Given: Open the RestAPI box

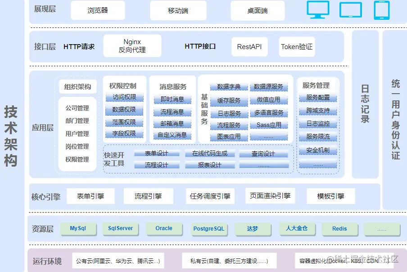Looking at the screenshot, I should coord(249,46).
